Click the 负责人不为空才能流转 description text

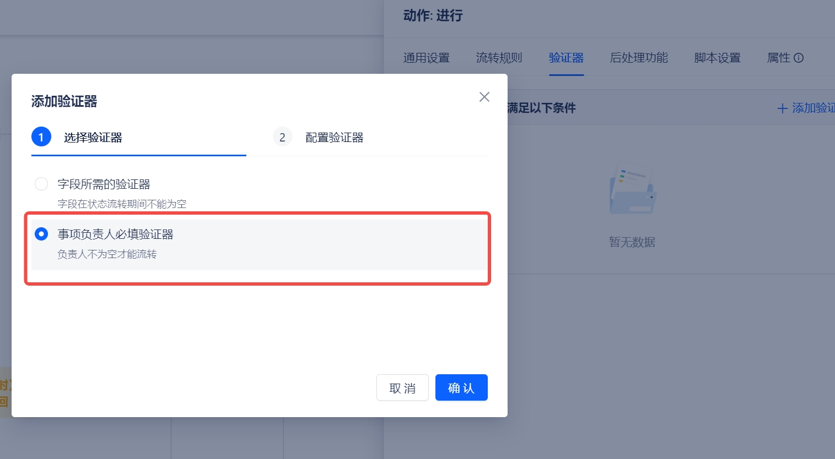(107, 254)
